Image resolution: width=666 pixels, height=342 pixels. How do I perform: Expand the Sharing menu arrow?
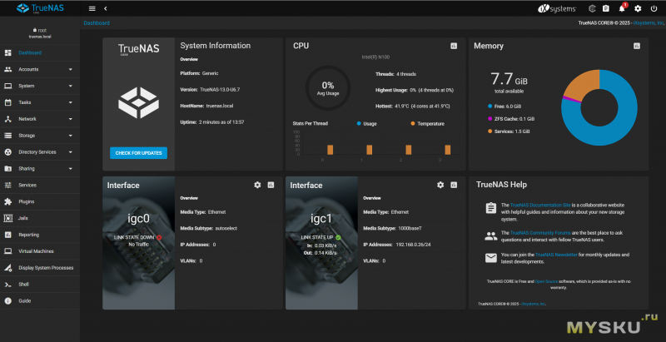71,168
